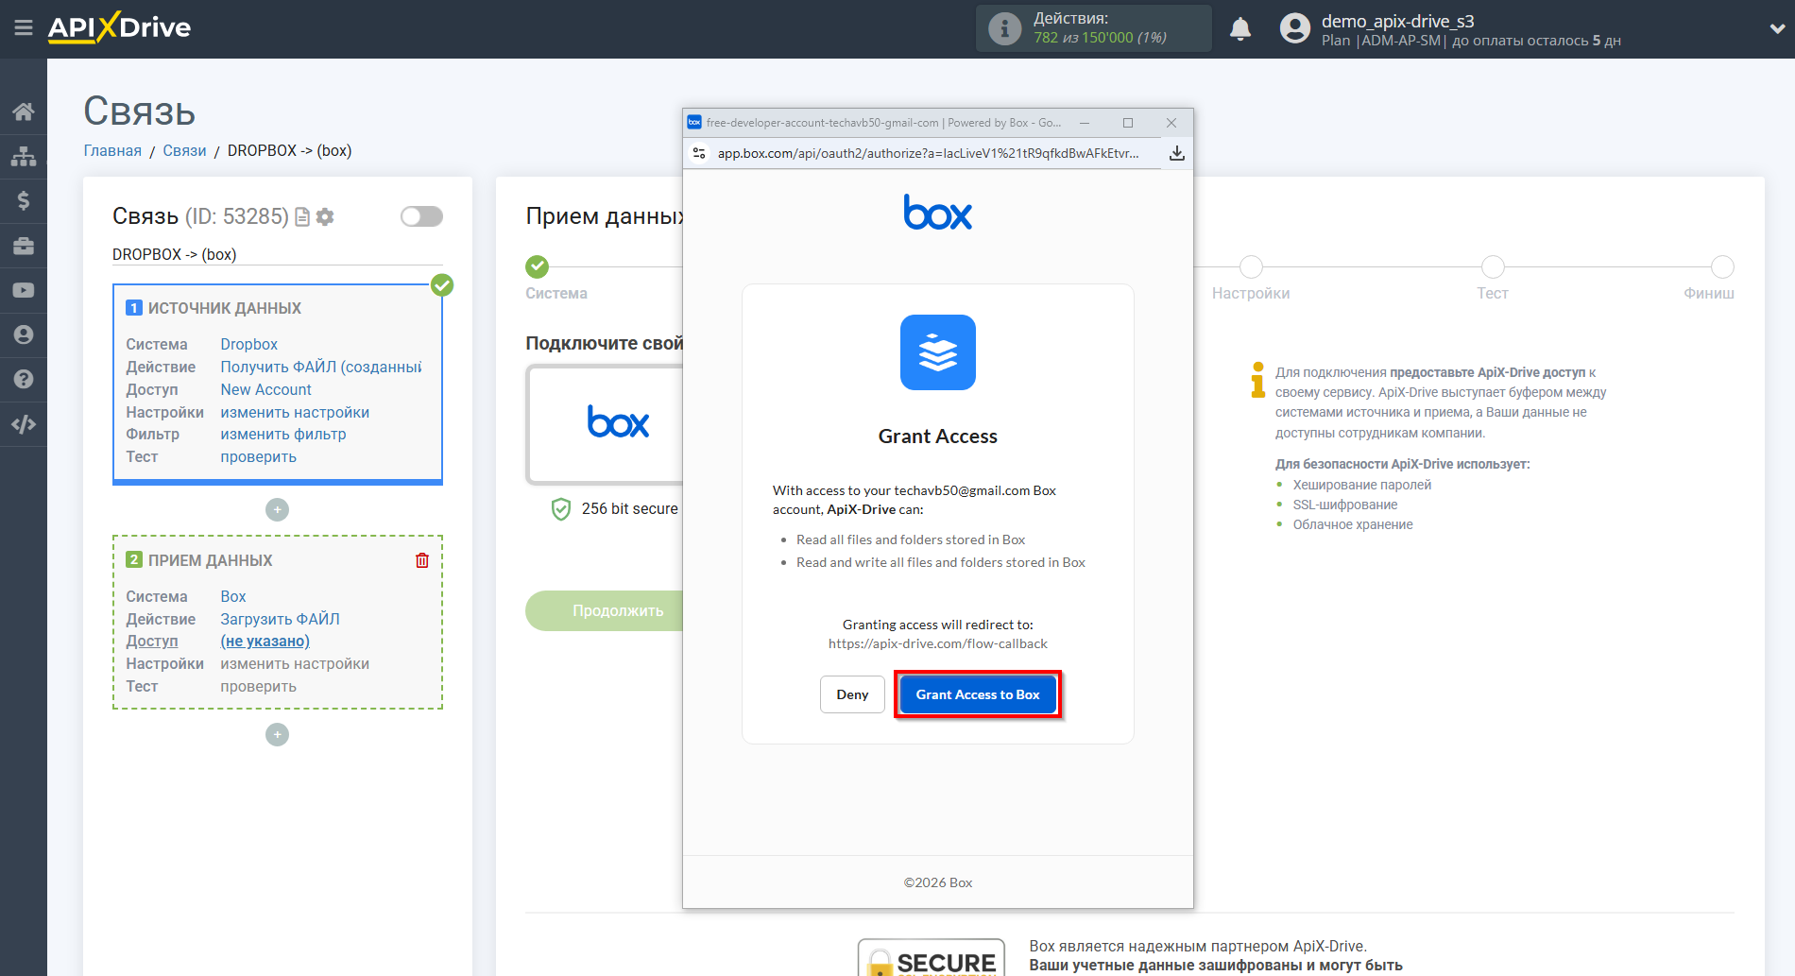The height and width of the screenshot is (976, 1795).
Task: Open the connections sitemap icon in the sidebar
Action: click(24, 156)
